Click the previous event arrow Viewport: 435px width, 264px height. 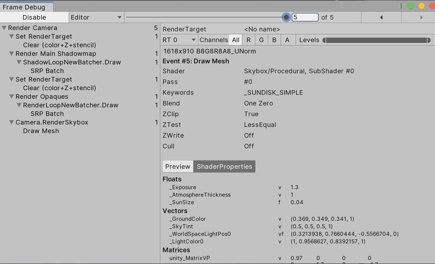click(x=381, y=17)
